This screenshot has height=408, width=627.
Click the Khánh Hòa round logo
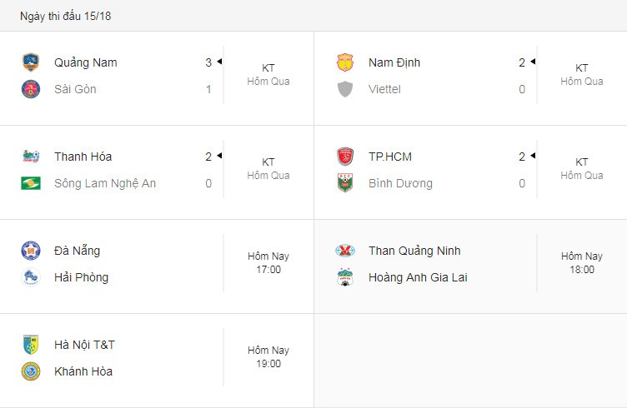[x=31, y=371]
